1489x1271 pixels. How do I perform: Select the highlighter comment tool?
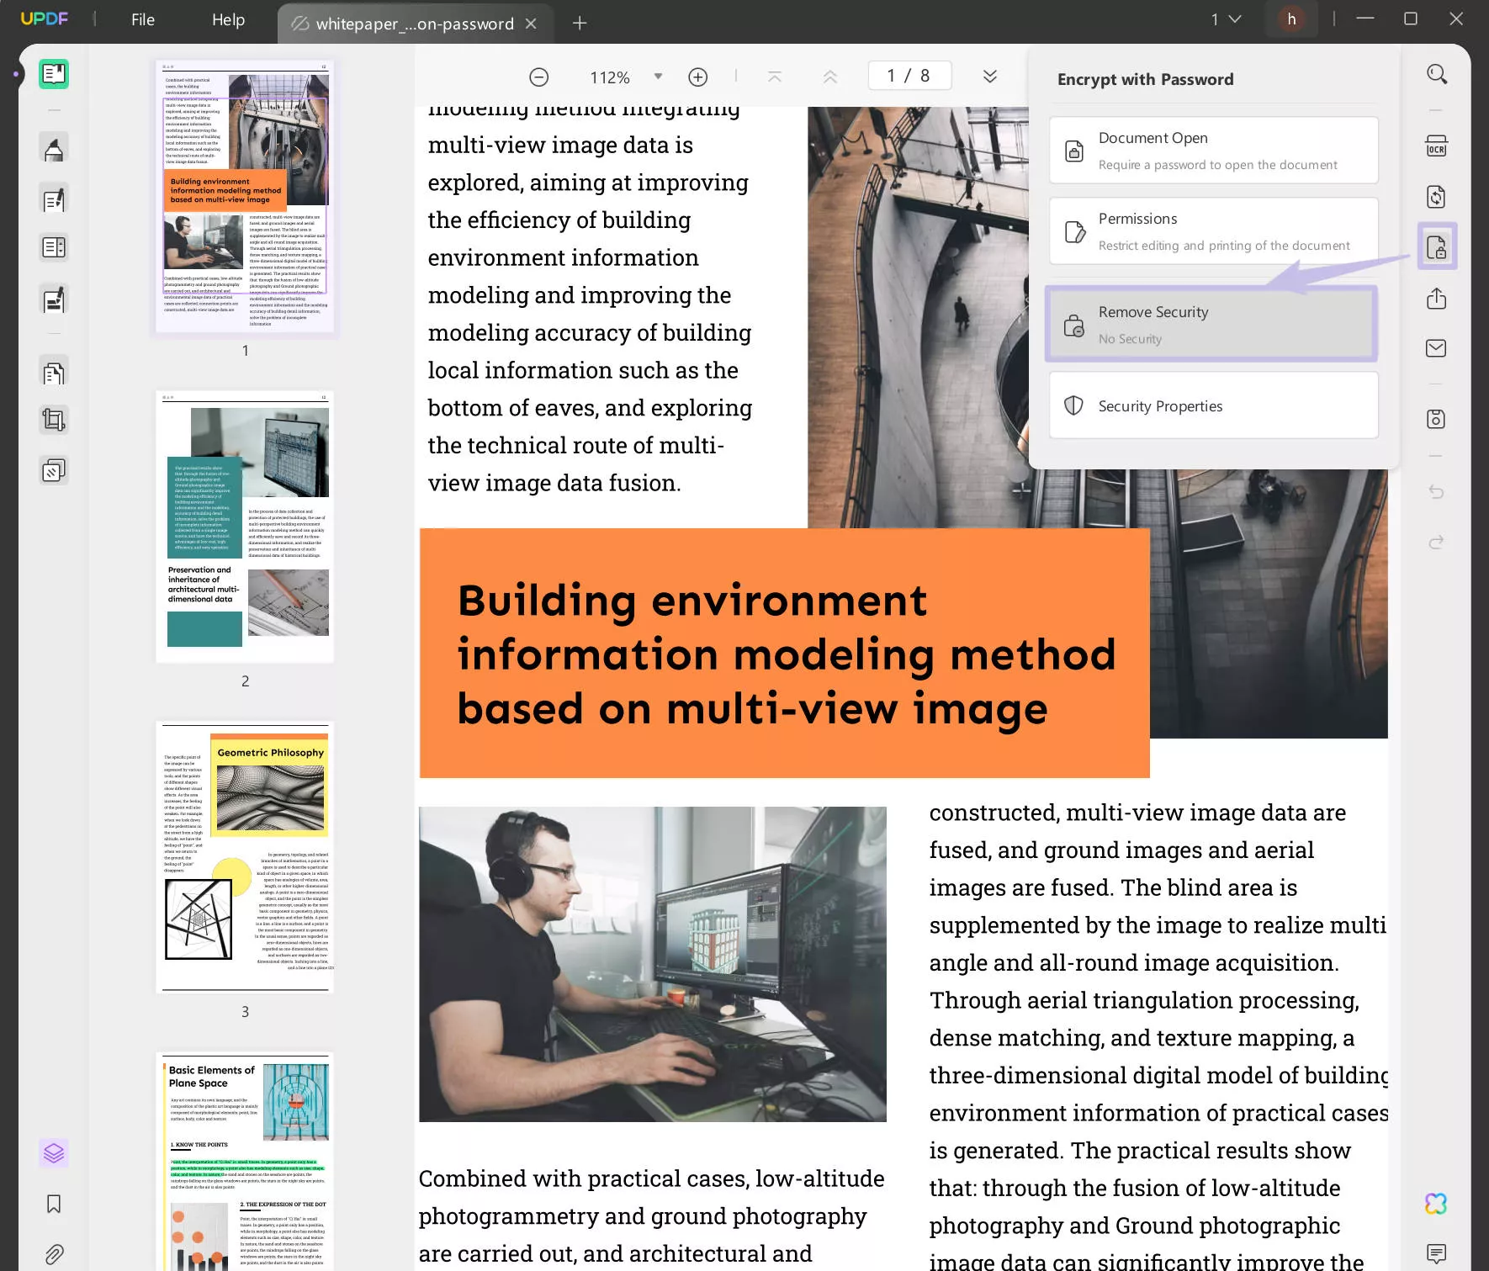click(54, 149)
